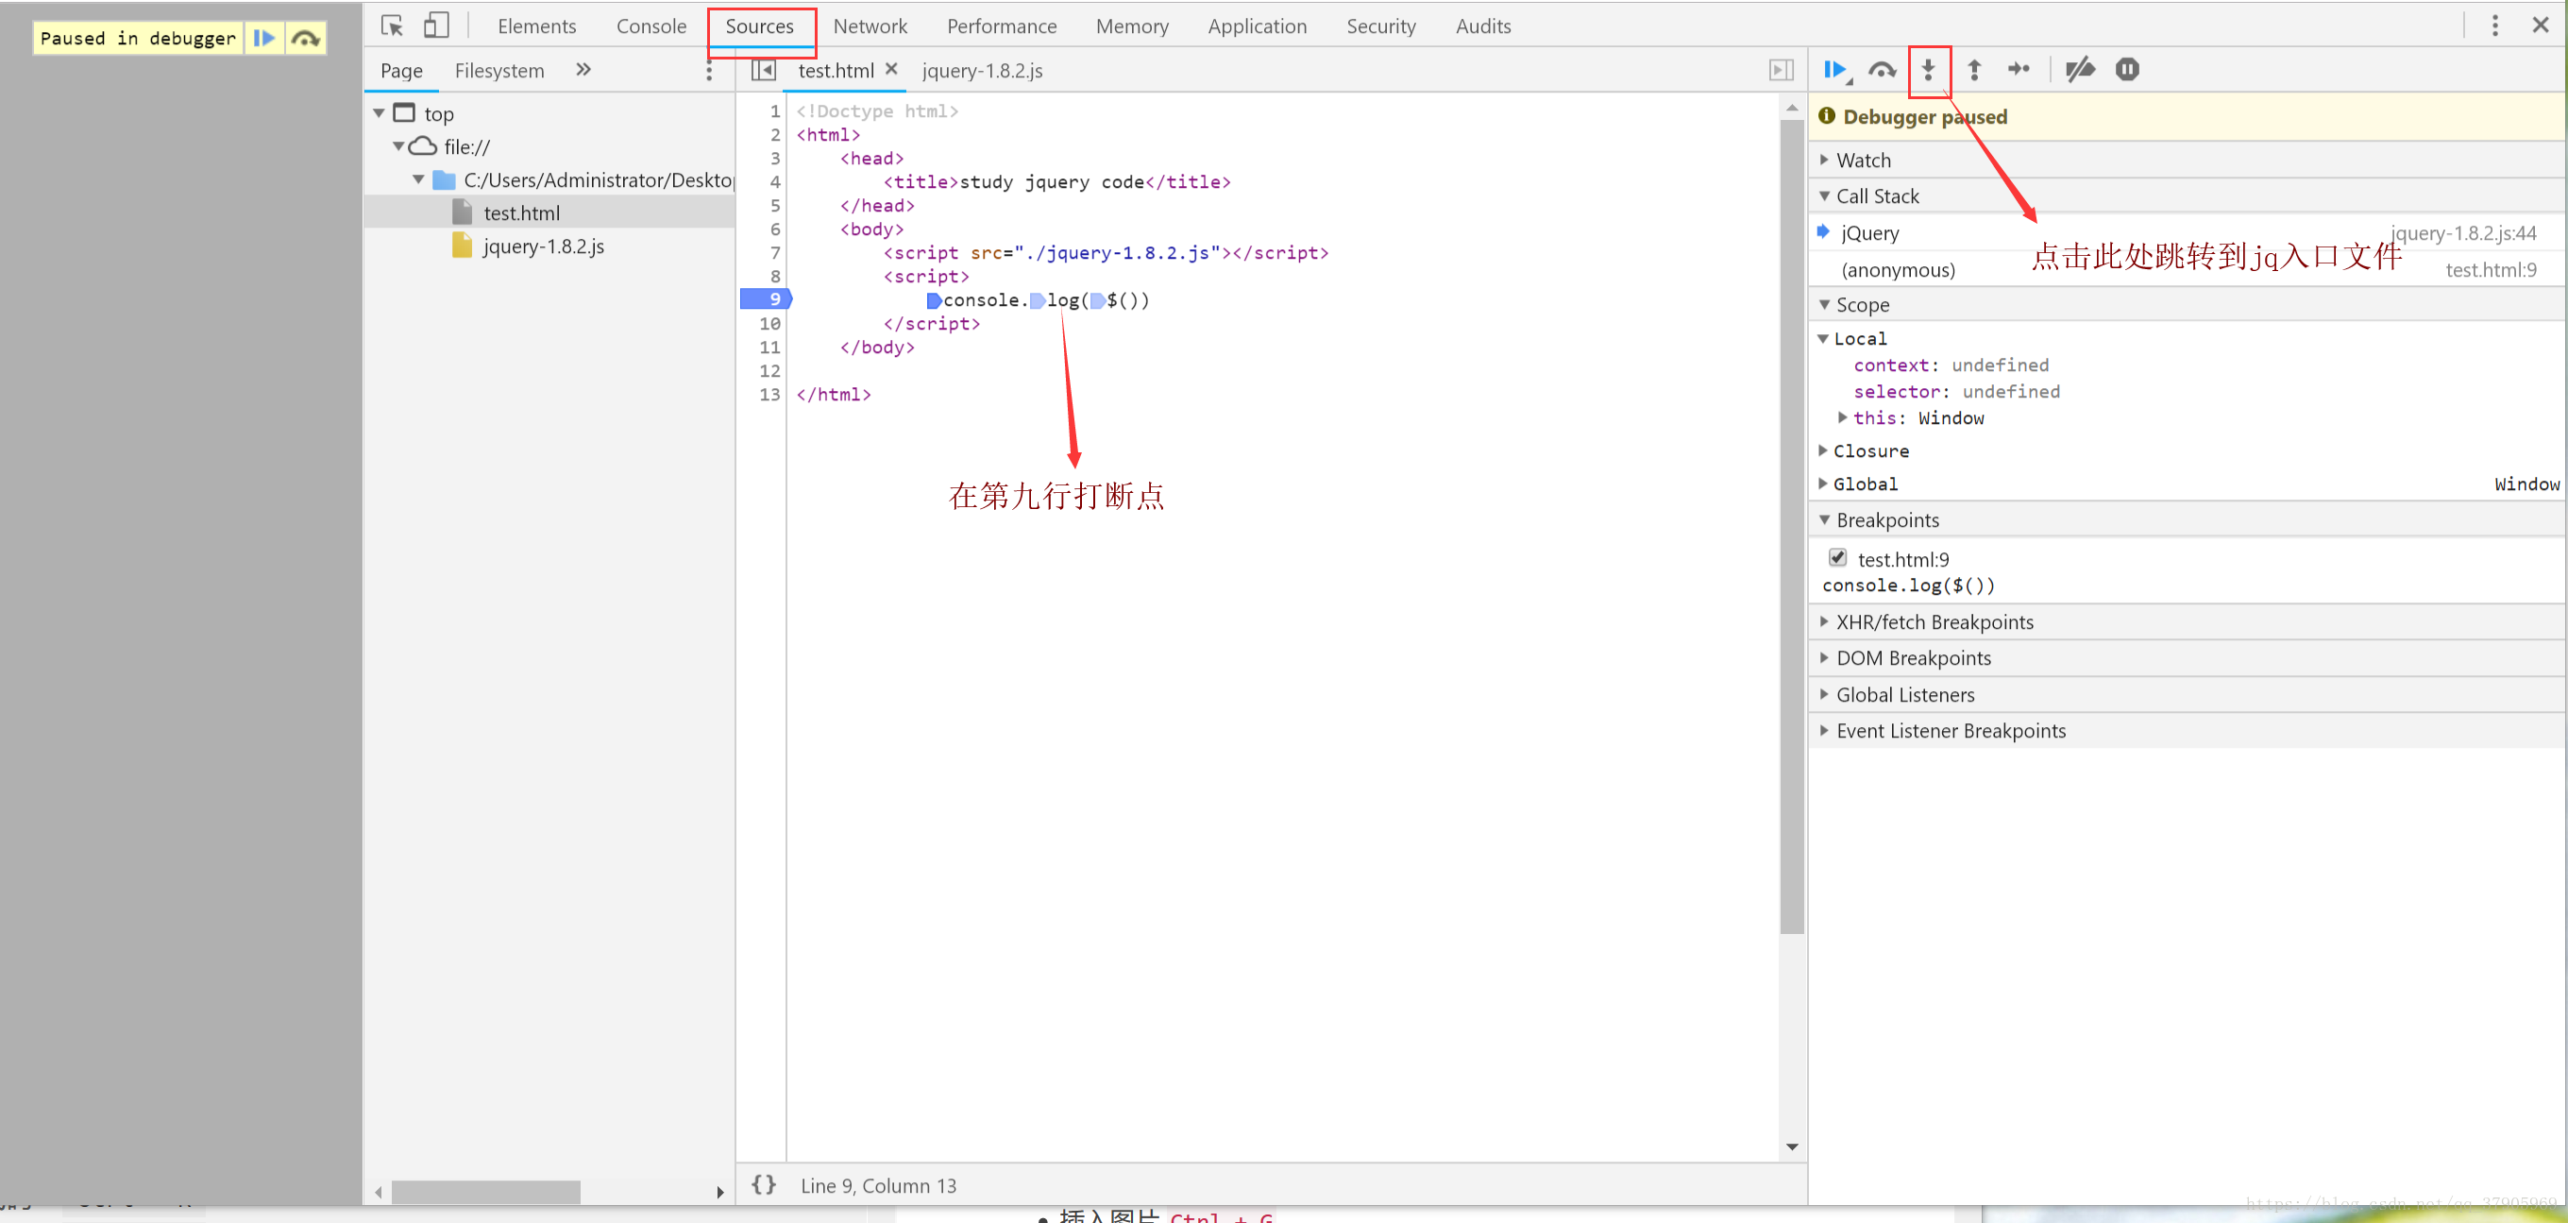Click Step out of current function
The width and height of the screenshot is (2568, 1223).
point(1973,70)
